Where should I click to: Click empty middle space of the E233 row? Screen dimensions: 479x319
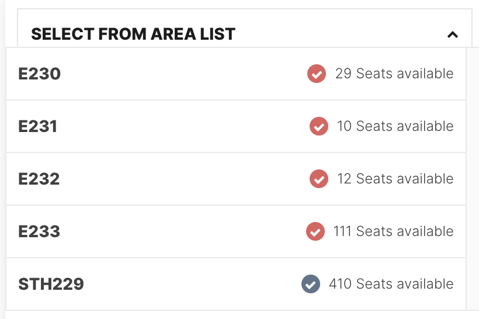click(183, 231)
